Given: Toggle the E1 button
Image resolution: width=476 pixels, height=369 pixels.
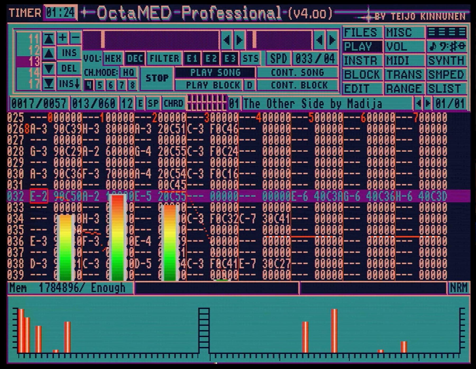Looking at the screenshot, I should [x=192, y=58].
